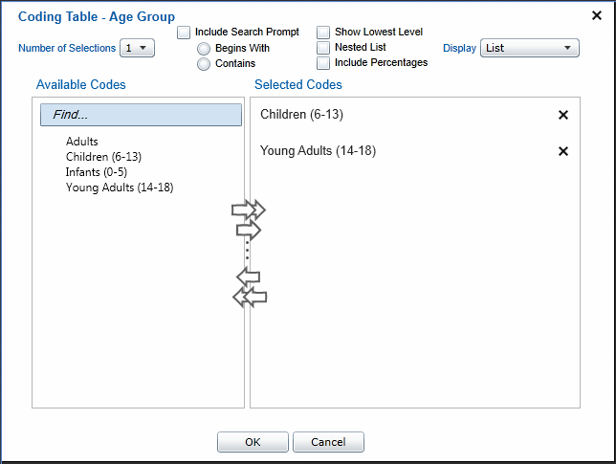The width and height of the screenshot is (616, 464).
Task: Click the single right arrow to add selected code
Action: pyautogui.click(x=248, y=230)
